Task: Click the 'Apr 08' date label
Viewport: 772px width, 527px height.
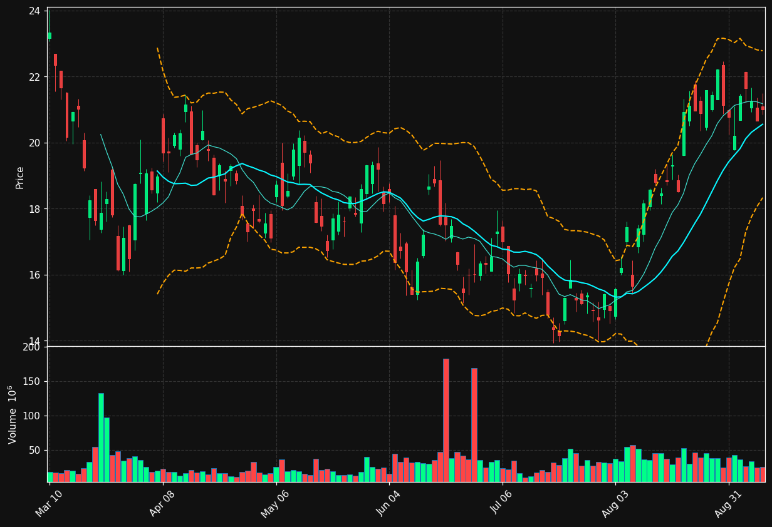Action: [162, 504]
